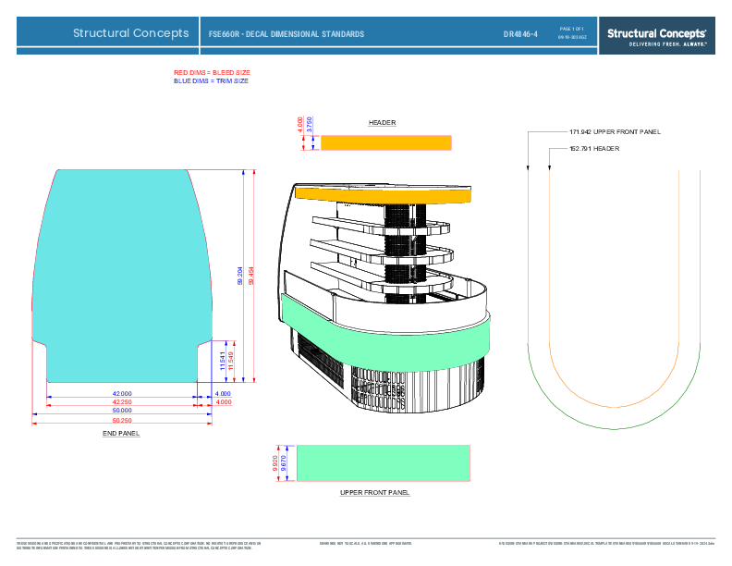Click the blue 42.000 width dimension

coord(122,394)
